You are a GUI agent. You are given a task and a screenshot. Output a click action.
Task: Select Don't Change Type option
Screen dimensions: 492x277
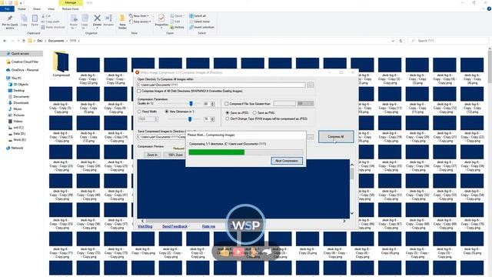pos(228,118)
